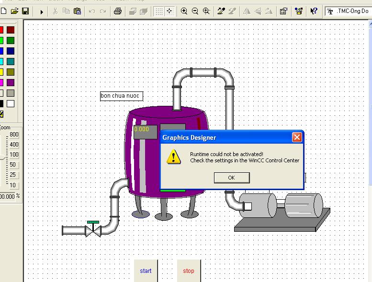Open object Properties dialog icon
Image resolution: width=372 pixels, height=282 pixels.
coord(283,11)
